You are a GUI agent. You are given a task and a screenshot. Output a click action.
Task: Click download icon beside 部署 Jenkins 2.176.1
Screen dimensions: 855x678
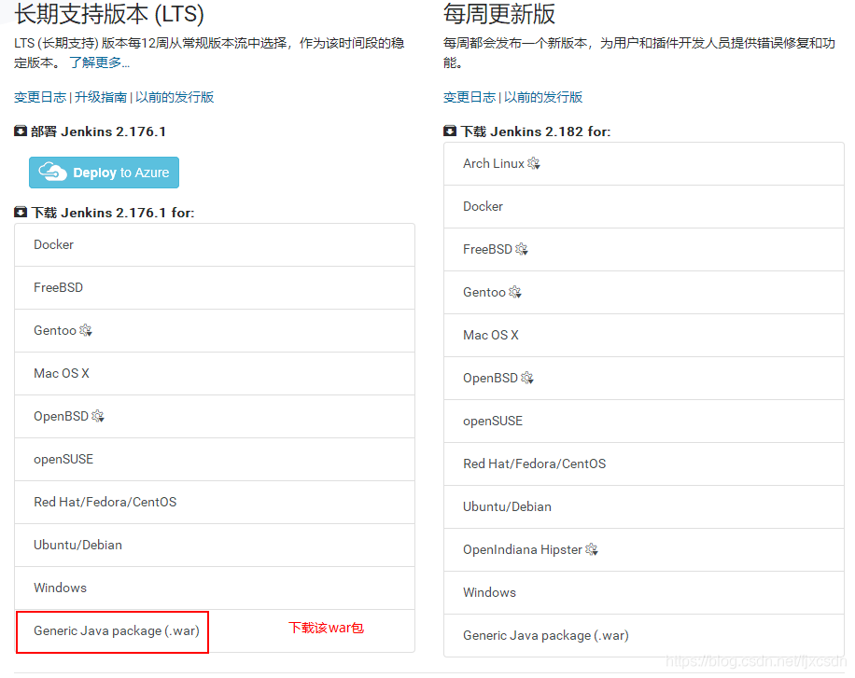click(x=21, y=131)
